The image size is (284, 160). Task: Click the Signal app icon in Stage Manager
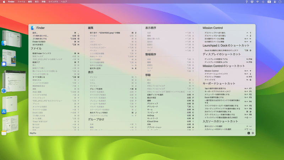4,64
